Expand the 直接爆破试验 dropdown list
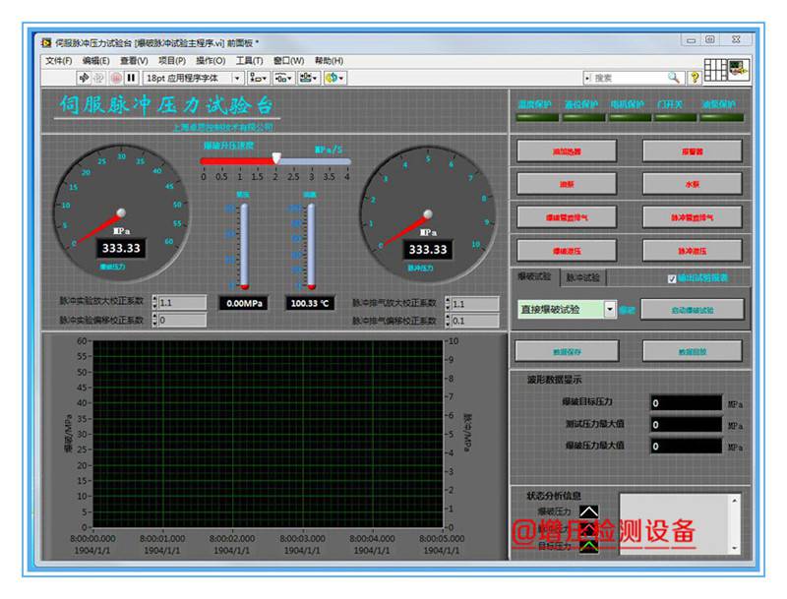 [610, 309]
